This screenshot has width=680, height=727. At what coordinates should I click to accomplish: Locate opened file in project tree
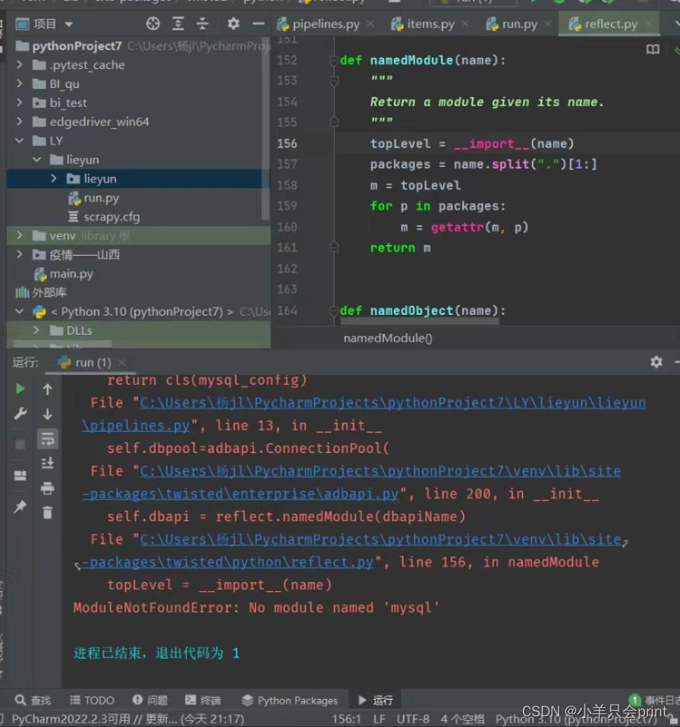[x=153, y=24]
